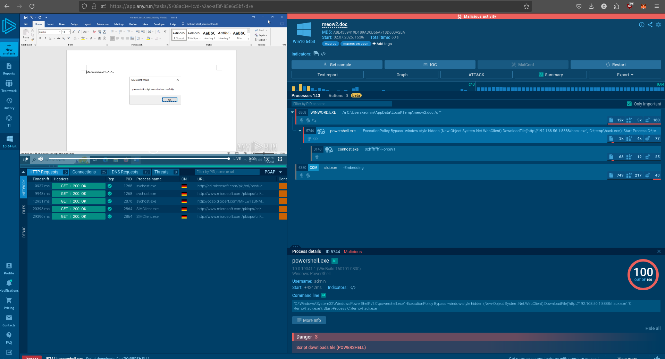The height and width of the screenshot is (359, 665).
Task: Click process indicators code icon in details
Action: click(353, 288)
